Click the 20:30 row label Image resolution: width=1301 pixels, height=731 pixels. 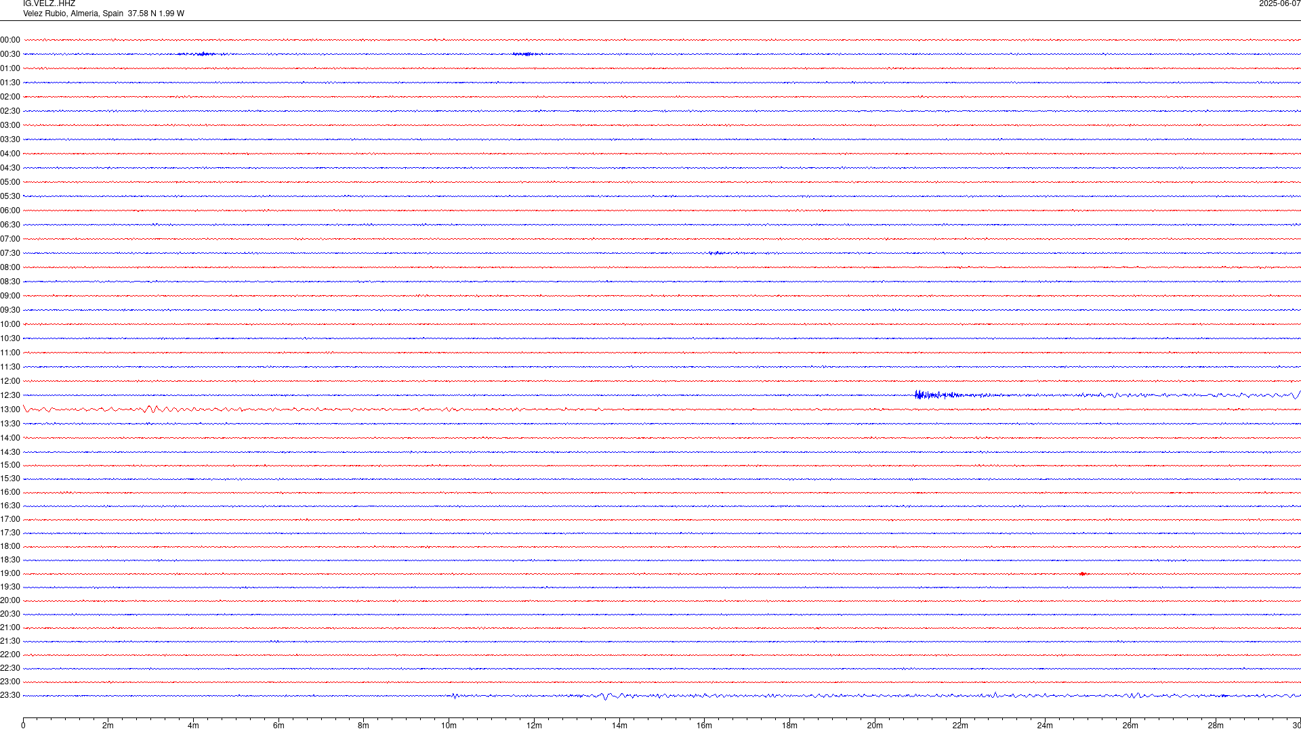10,614
